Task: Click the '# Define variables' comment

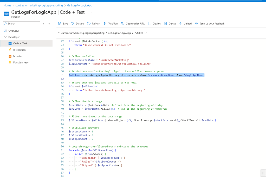Action: pos(82,56)
